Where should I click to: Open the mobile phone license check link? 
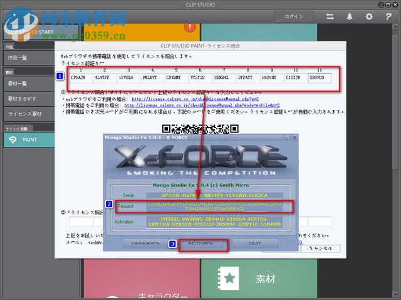pyautogui.click(x=202, y=105)
